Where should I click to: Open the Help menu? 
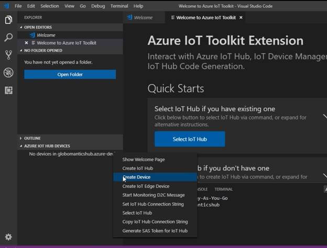(138, 6)
